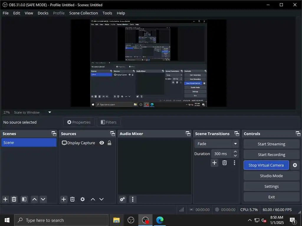
Task: Open File Explorer from taskbar
Action: 116,220
